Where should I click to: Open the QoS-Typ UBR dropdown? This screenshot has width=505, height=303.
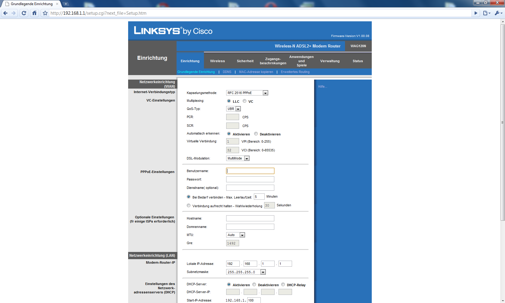(x=233, y=109)
